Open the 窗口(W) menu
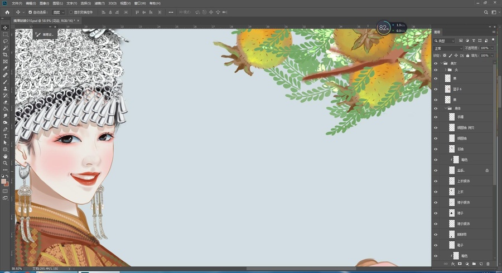 (140, 3)
